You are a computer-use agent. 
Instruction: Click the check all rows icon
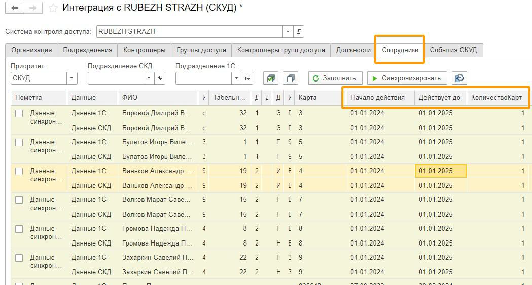pyautogui.click(x=271, y=78)
